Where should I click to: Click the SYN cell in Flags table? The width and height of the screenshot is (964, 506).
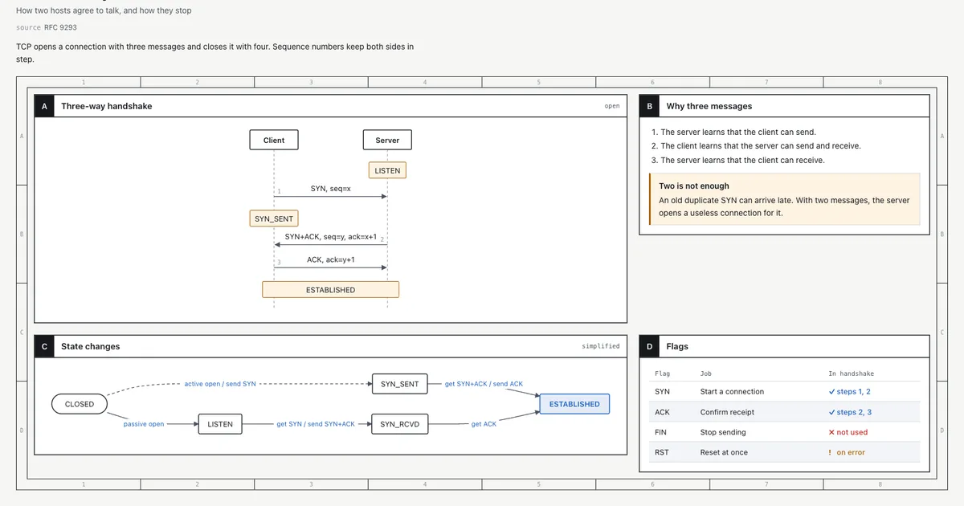point(663,392)
